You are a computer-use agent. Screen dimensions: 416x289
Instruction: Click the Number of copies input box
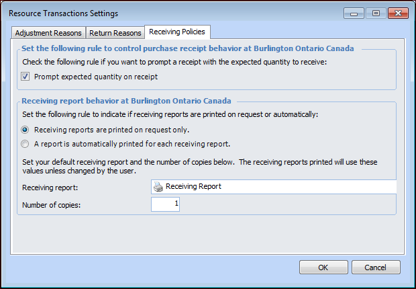point(165,204)
